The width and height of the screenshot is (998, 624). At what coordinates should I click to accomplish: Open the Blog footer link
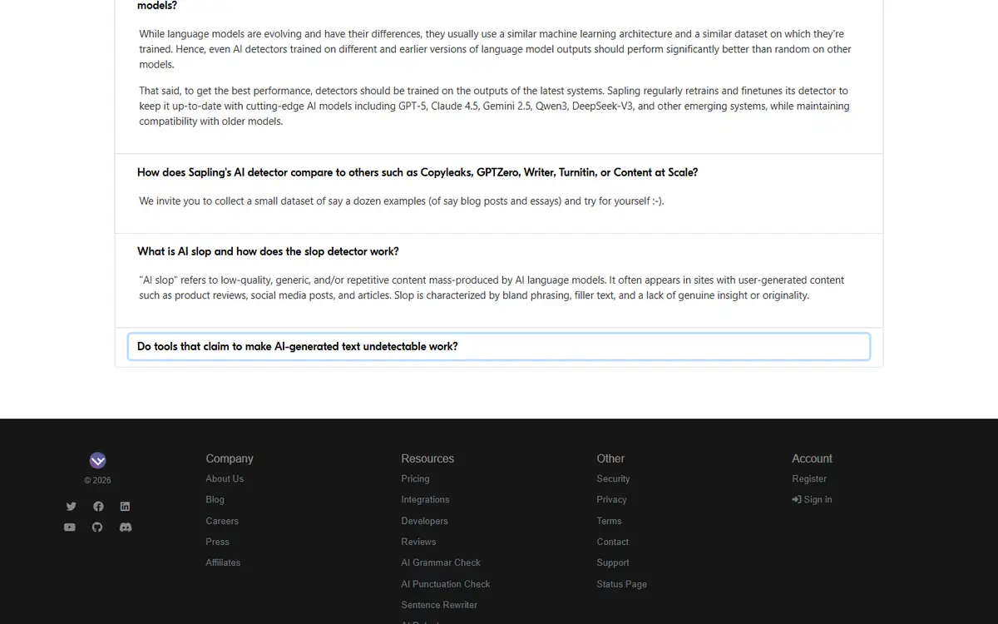(x=215, y=499)
